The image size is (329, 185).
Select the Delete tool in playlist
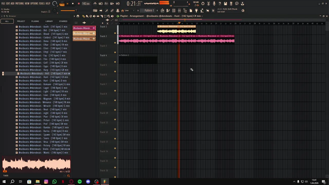point(90,16)
